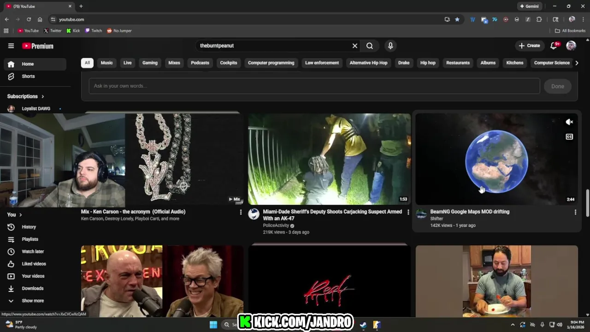The height and width of the screenshot is (332, 590).
Task: Open the YouTube account avatar menu
Action: coord(571,46)
